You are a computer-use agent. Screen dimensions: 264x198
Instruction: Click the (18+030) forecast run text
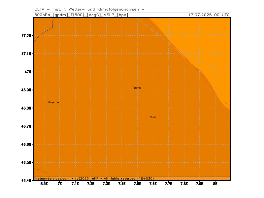(x=146, y=179)
